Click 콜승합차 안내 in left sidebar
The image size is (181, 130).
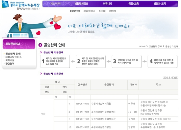13,54
